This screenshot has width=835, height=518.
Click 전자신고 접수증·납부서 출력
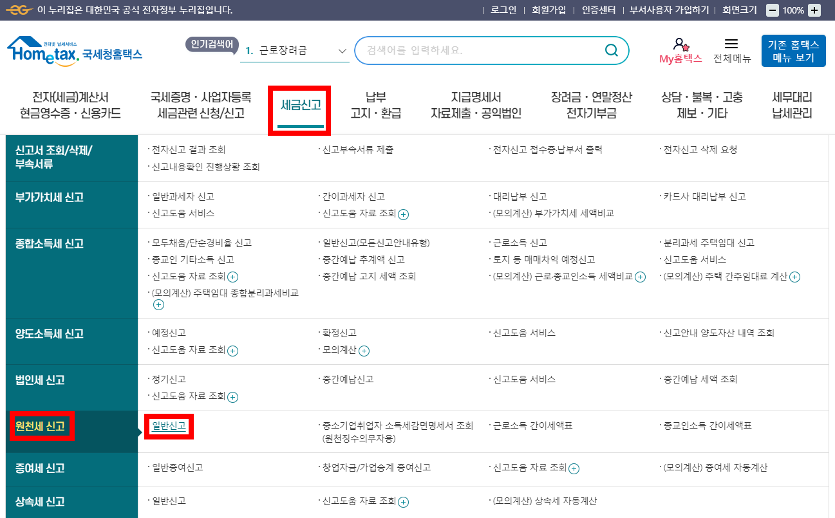pyautogui.click(x=548, y=150)
